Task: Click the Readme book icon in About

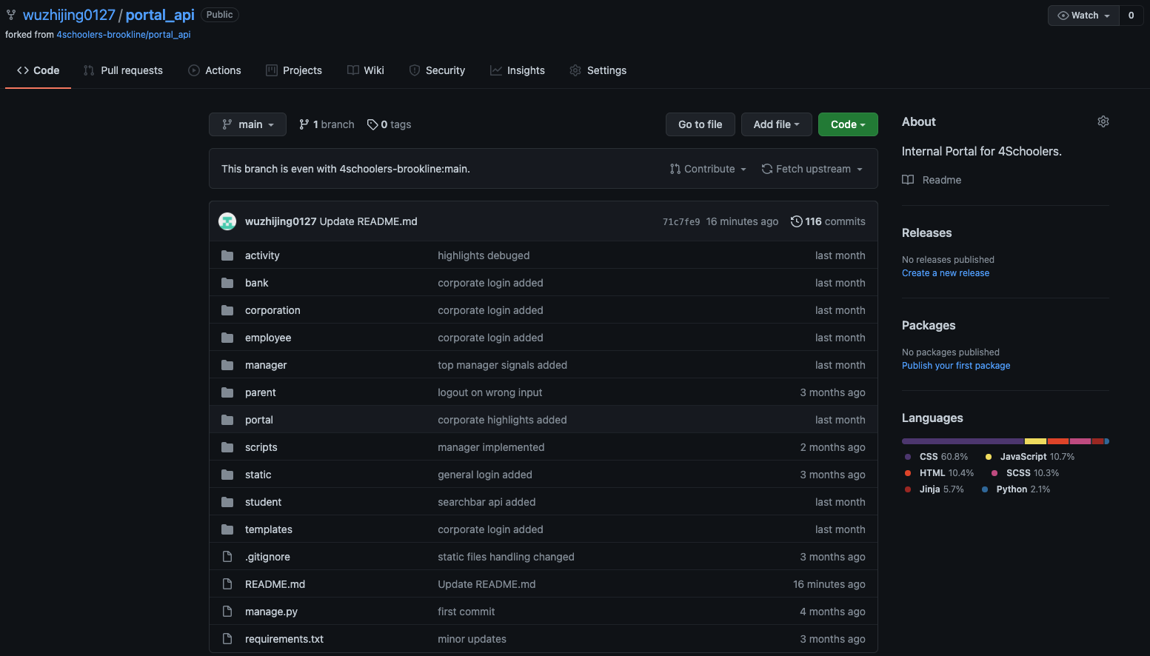Action: pos(908,180)
